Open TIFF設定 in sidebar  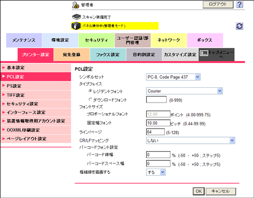click(36, 95)
